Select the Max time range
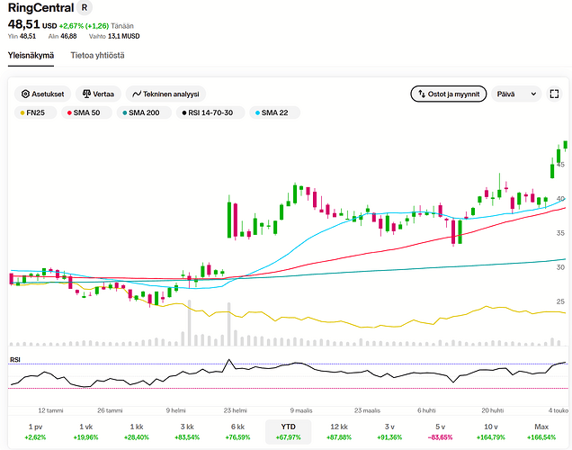 pyautogui.click(x=541, y=431)
